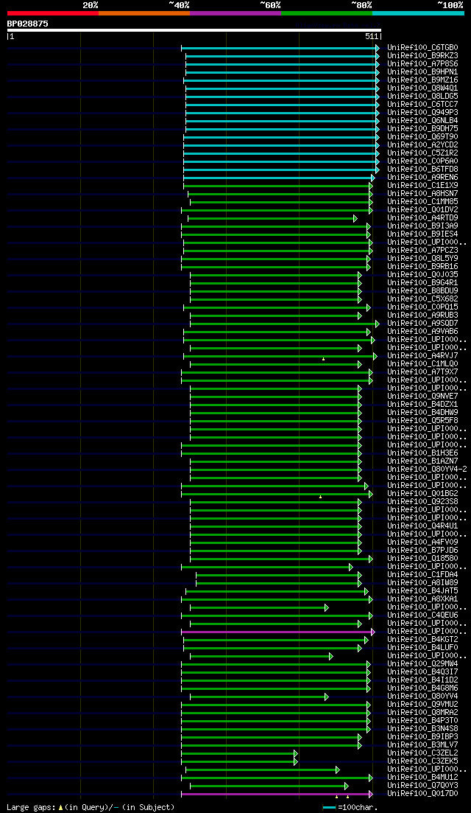Click the UniRef100_C0P6A0 label

click(422, 161)
